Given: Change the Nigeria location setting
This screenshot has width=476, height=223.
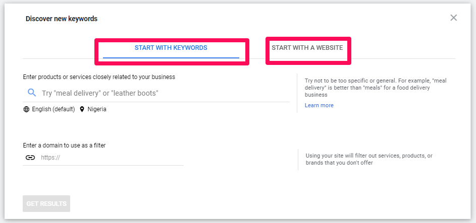Looking at the screenshot, I should click(97, 109).
